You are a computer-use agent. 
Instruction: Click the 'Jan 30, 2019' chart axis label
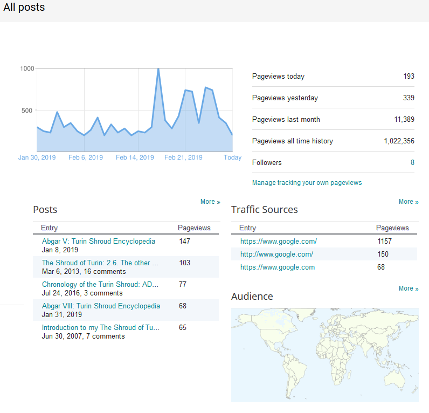click(x=37, y=158)
